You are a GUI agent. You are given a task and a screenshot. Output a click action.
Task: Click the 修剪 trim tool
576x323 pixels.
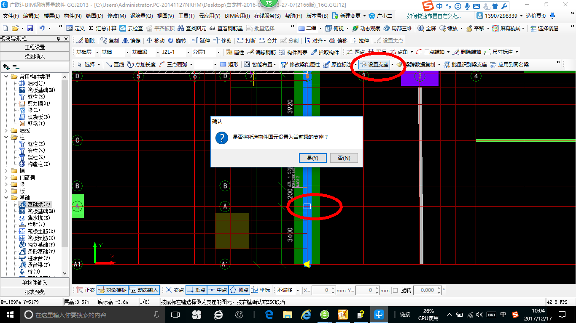pos(222,41)
